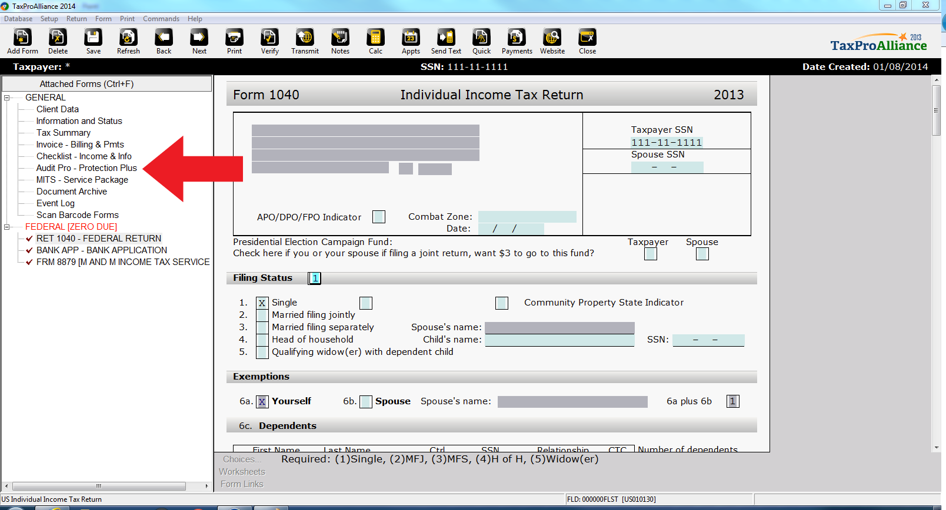The width and height of the screenshot is (946, 510).
Task: Check Spouse campaign fund box
Action: 702,254
